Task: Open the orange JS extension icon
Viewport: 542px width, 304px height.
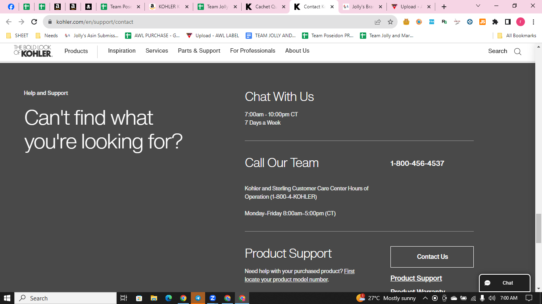Action: (x=482, y=22)
